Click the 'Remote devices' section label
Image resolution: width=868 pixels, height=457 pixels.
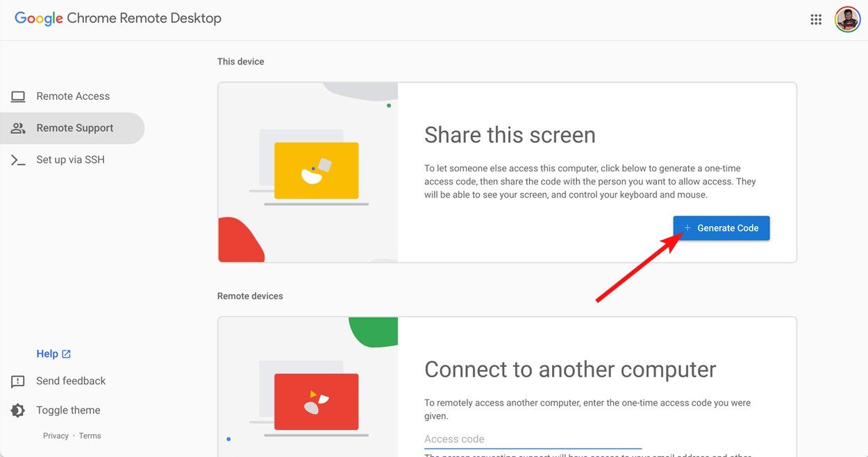250,296
